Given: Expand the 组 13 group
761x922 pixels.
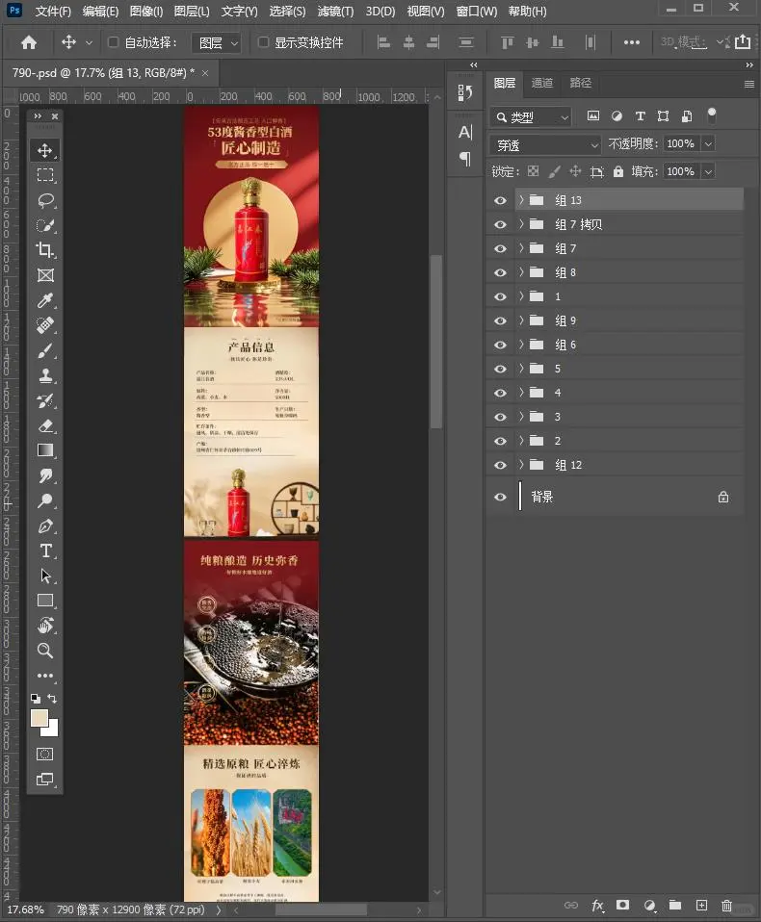Looking at the screenshot, I should [521, 200].
